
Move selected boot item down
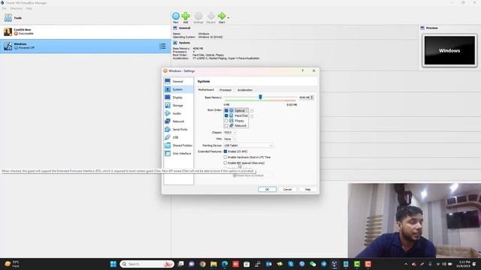pos(252,116)
